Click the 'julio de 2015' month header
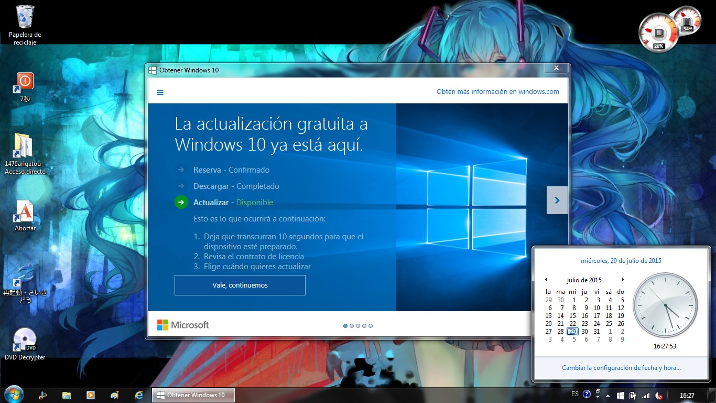716x403 pixels. (x=584, y=280)
